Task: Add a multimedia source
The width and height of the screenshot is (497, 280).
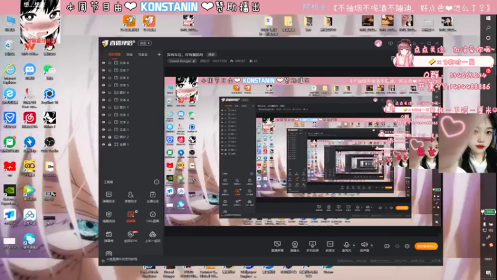Action: coord(330,246)
